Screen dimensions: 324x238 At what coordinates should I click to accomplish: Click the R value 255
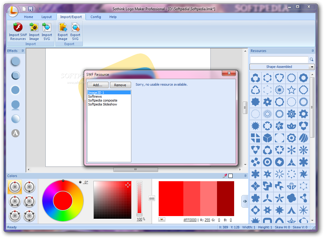[x=207, y=220]
